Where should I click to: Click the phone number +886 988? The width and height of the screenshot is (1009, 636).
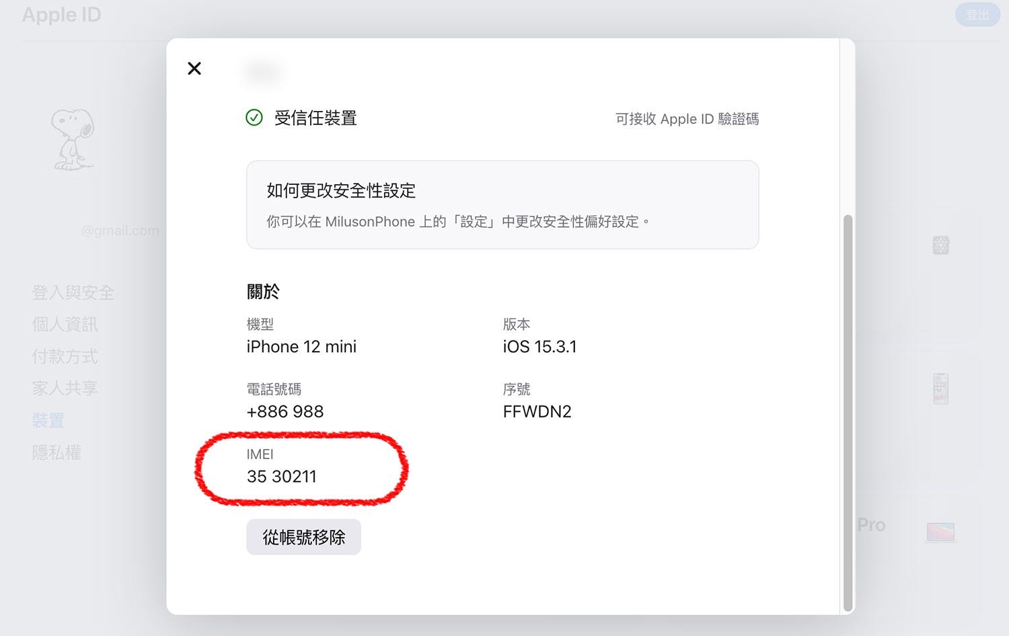click(x=285, y=411)
